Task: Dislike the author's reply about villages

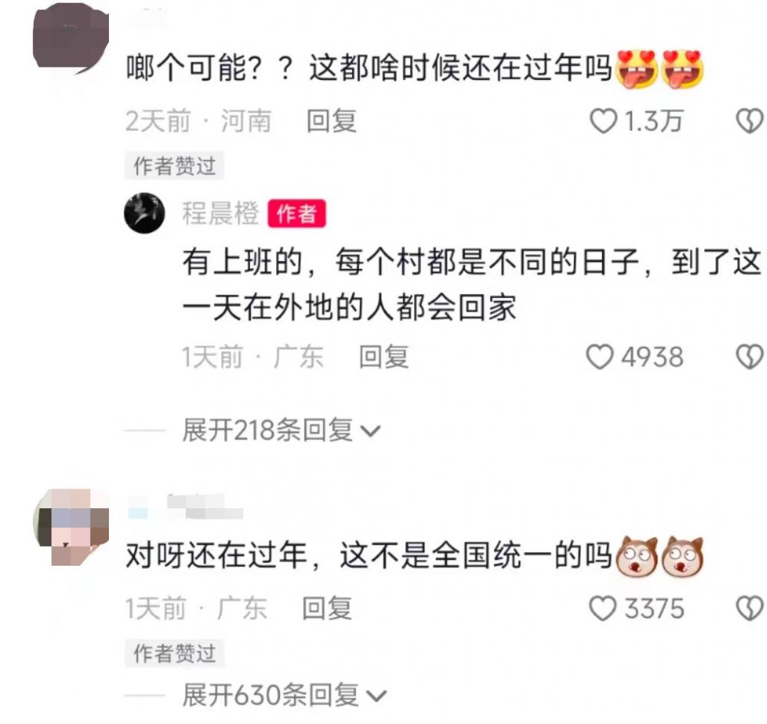Action: pyautogui.click(x=750, y=357)
